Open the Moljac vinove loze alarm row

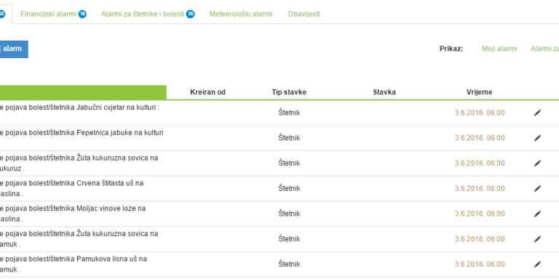[x=279, y=214]
